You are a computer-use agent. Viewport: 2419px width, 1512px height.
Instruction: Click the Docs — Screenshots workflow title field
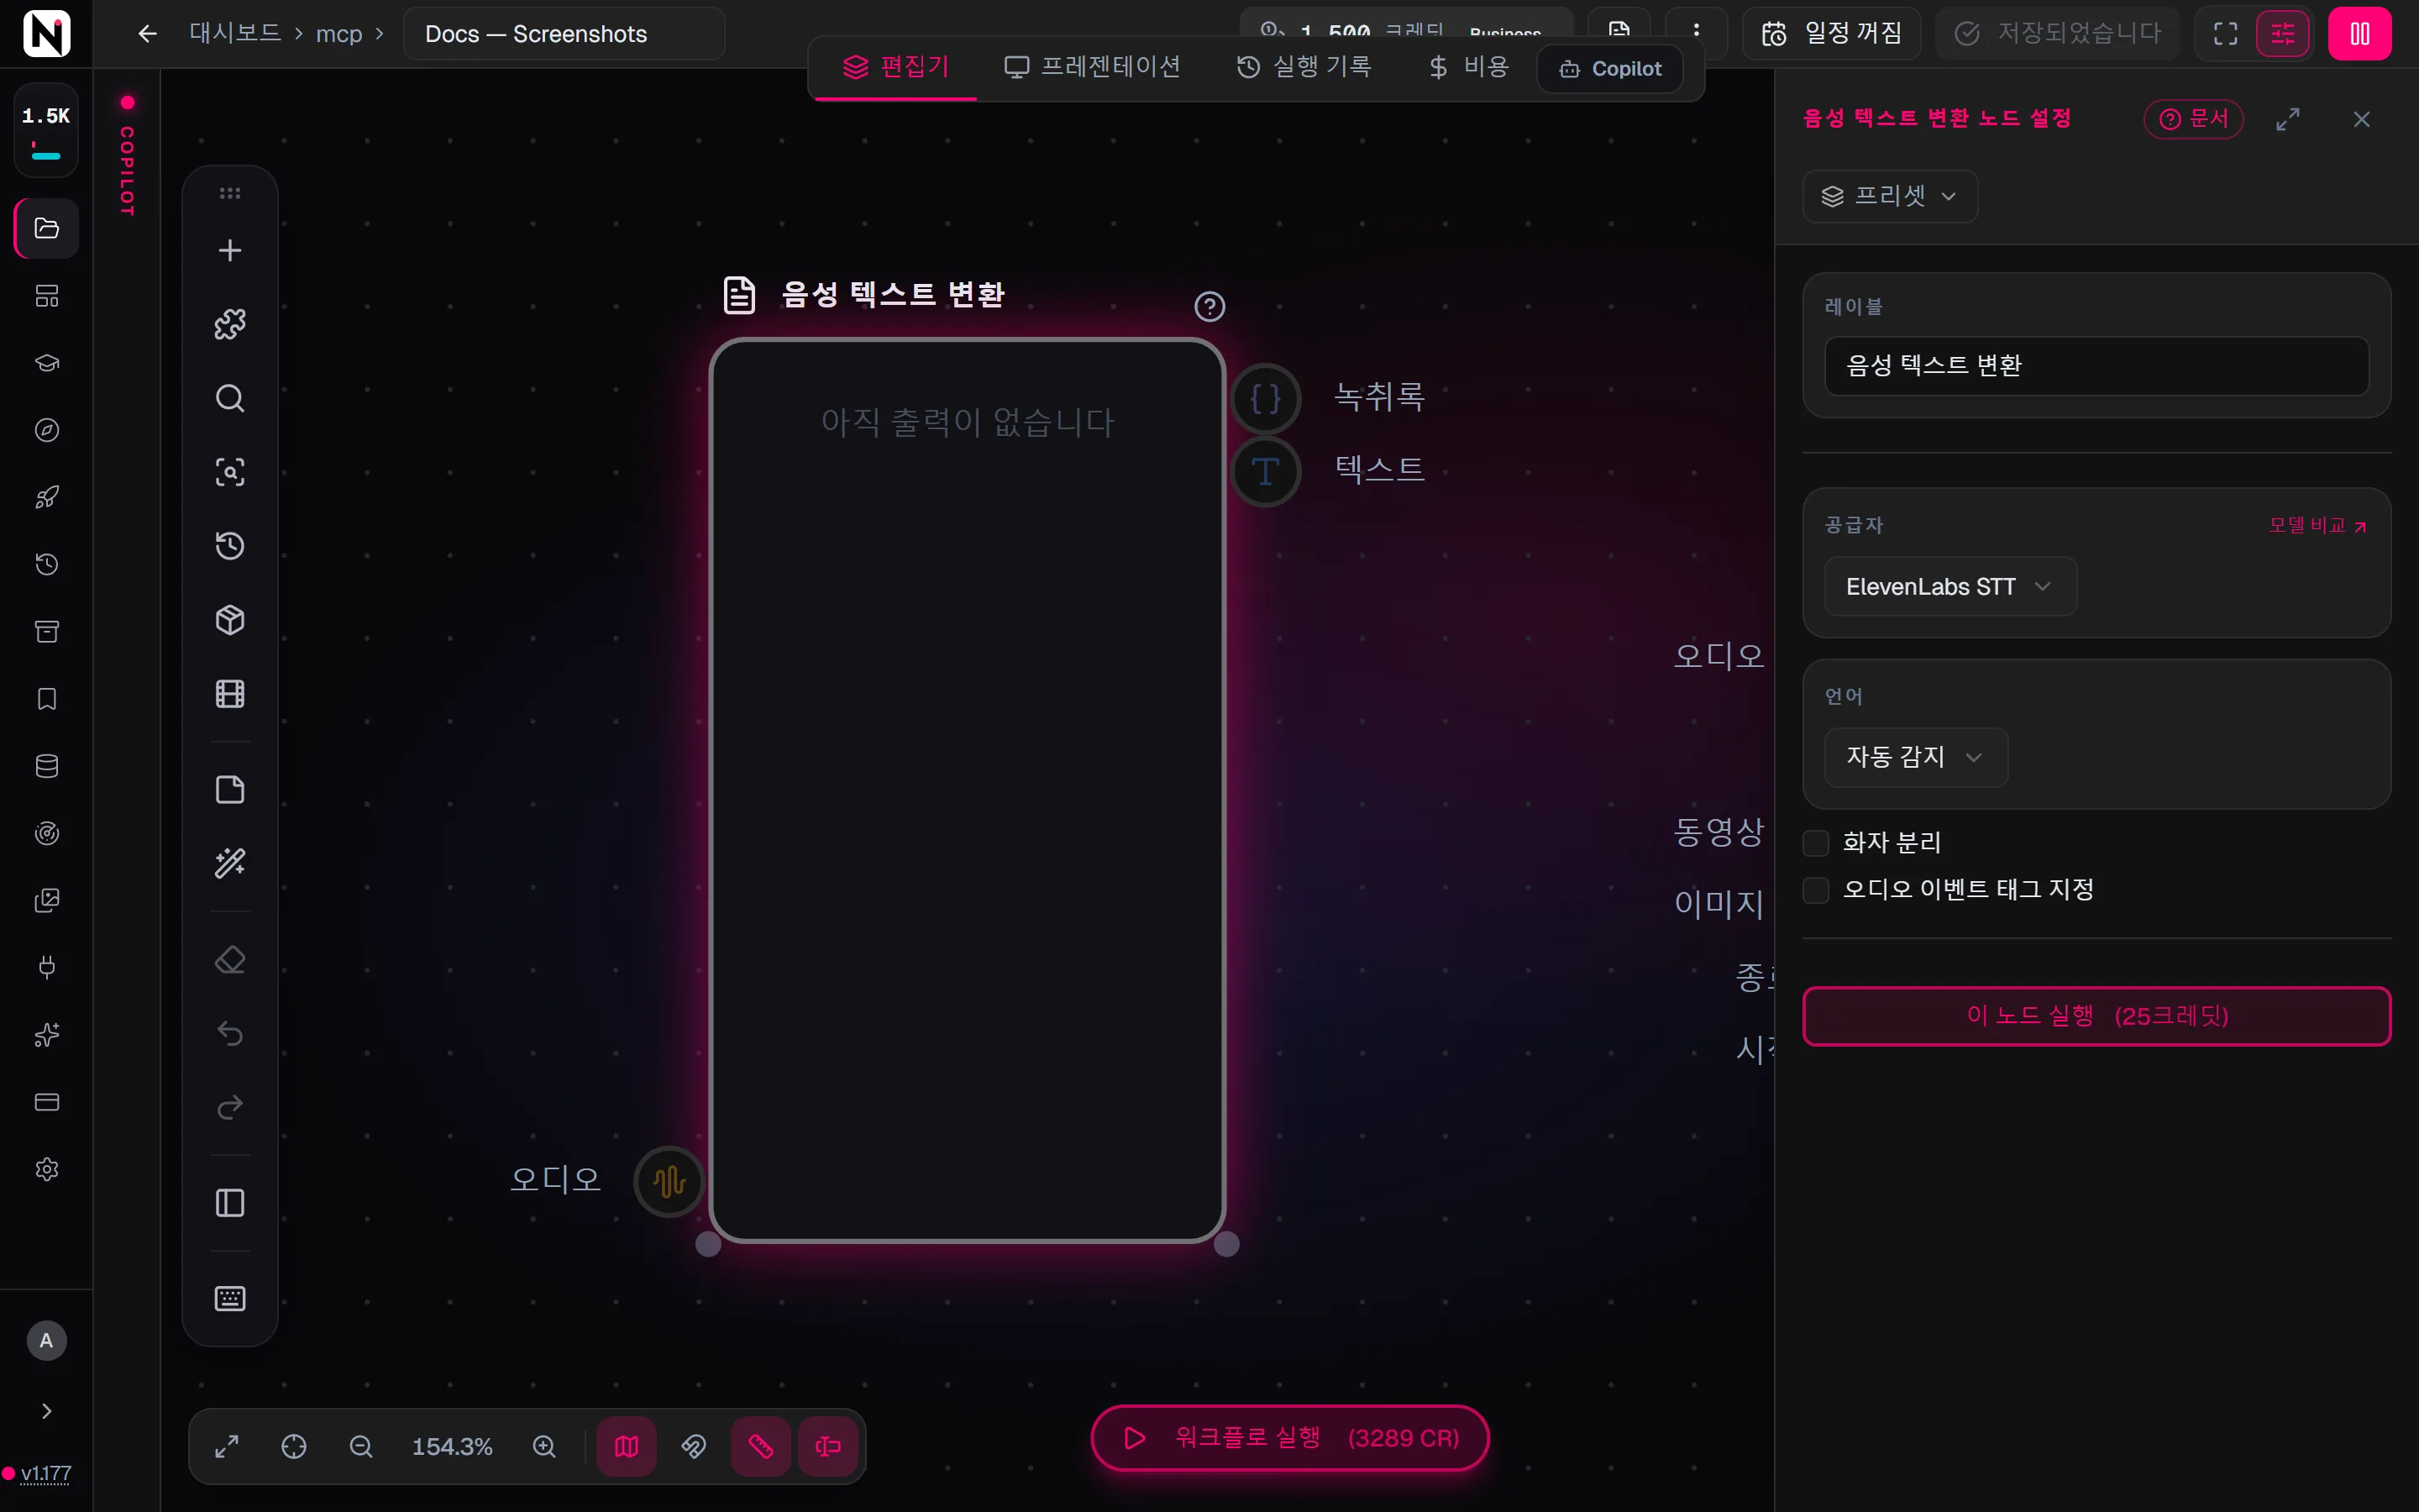(x=564, y=34)
